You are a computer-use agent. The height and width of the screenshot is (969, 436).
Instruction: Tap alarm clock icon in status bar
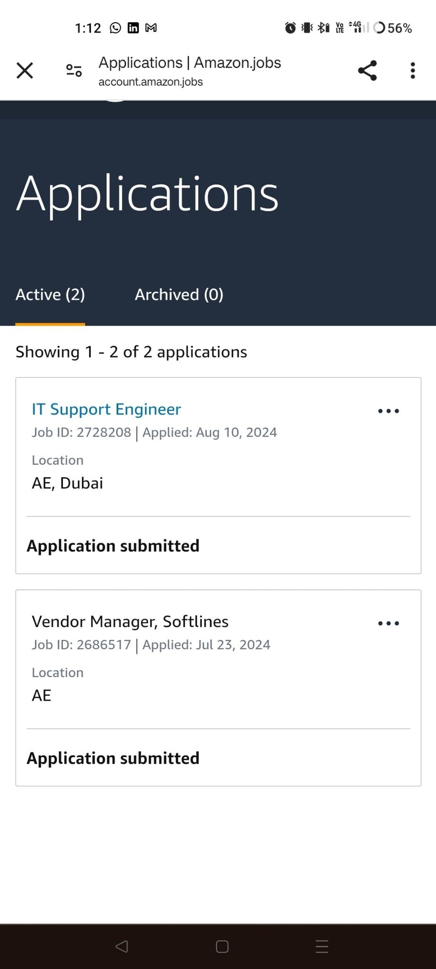(290, 28)
